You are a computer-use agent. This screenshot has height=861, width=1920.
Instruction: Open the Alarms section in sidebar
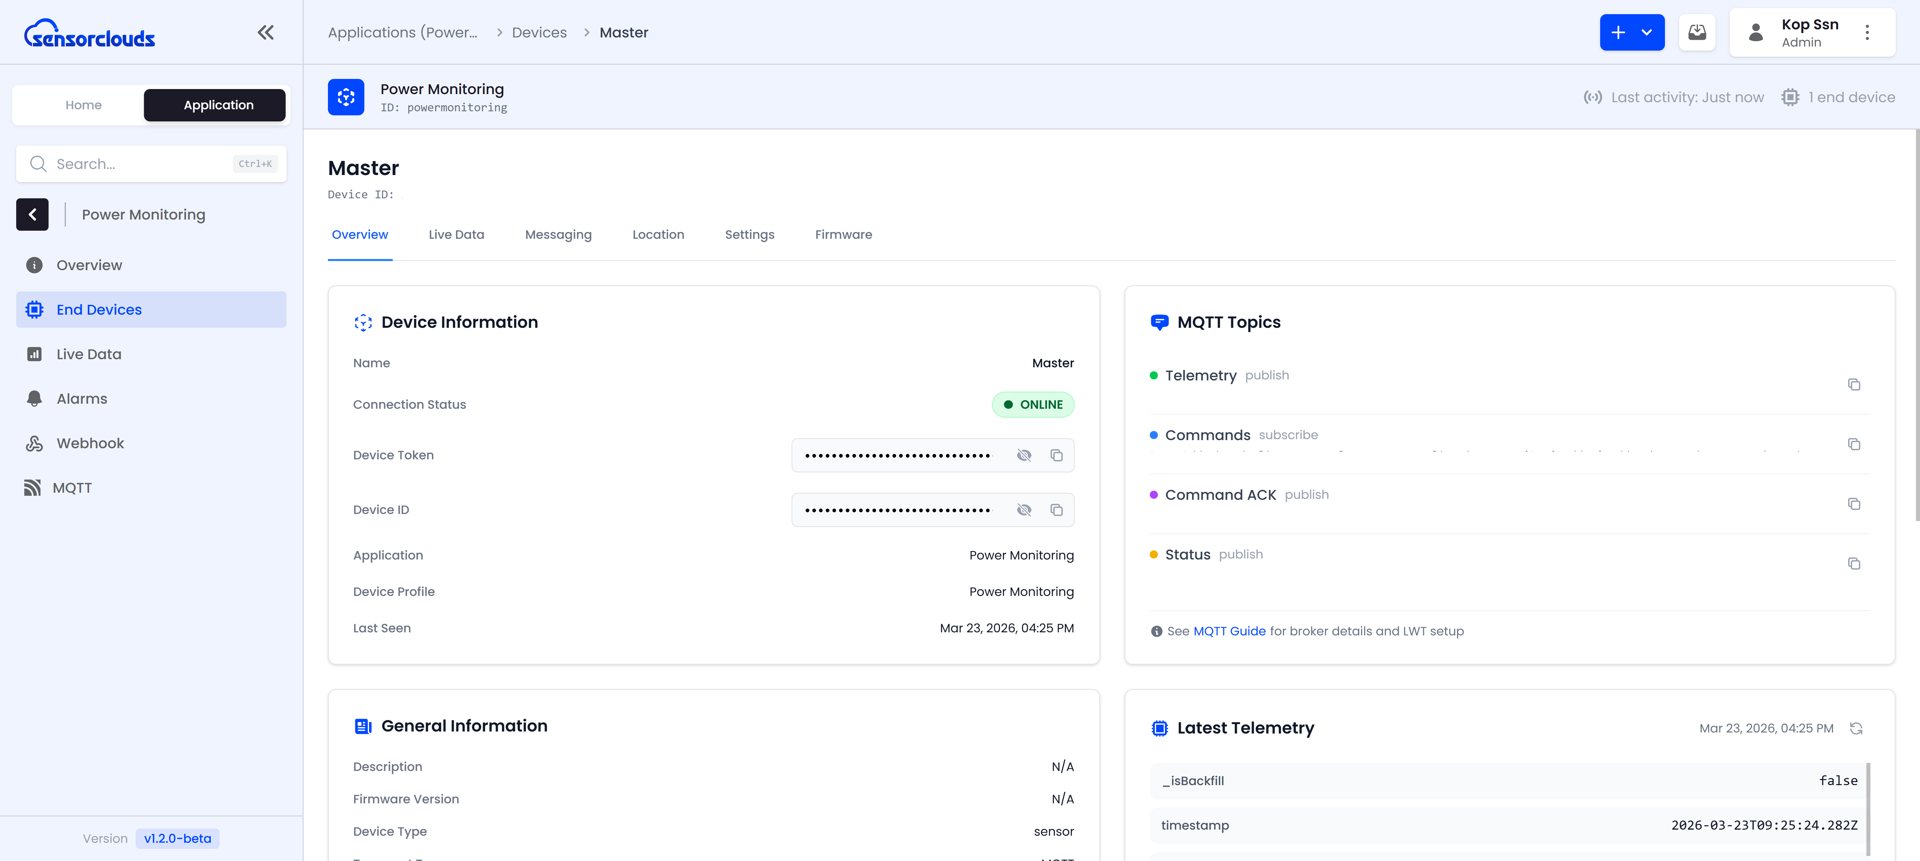click(81, 399)
